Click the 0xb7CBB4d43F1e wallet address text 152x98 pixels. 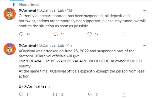(x=66, y=61)
